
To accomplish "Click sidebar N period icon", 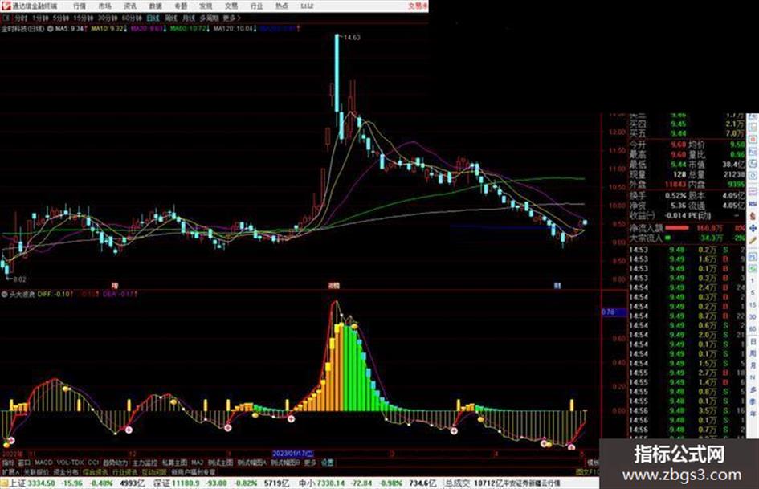I will 753,377.
